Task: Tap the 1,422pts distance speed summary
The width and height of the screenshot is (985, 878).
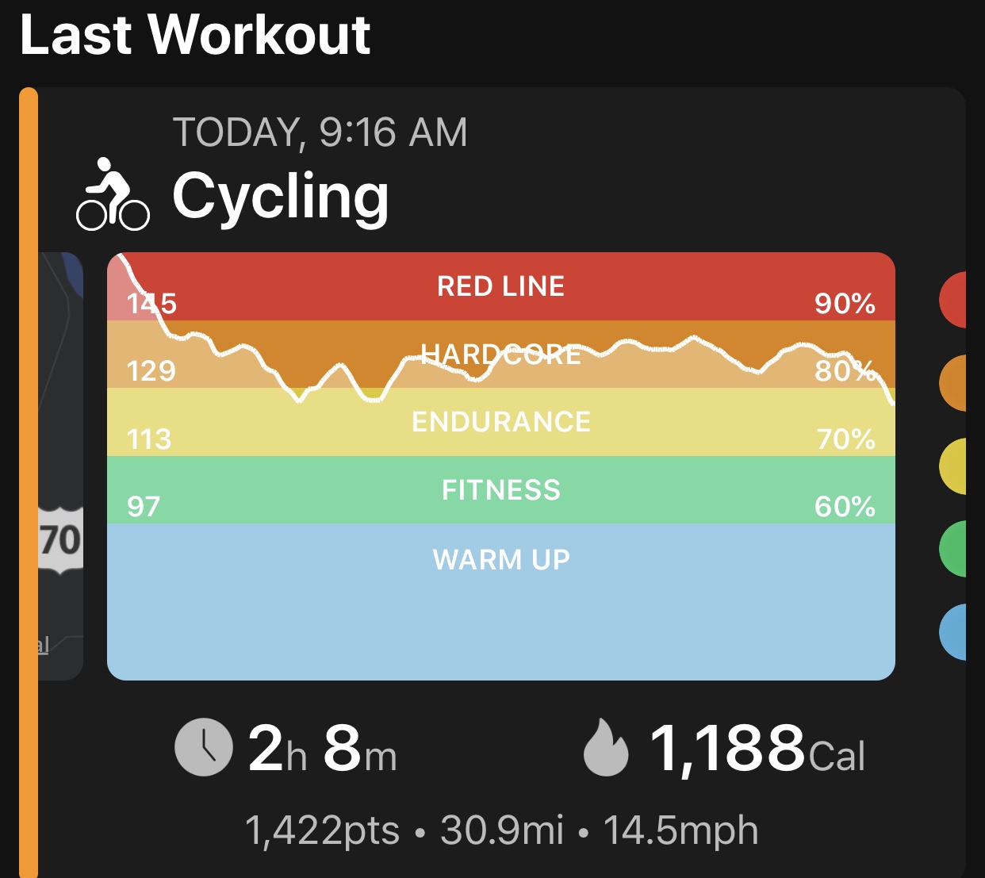Action: tap(501, 830)
